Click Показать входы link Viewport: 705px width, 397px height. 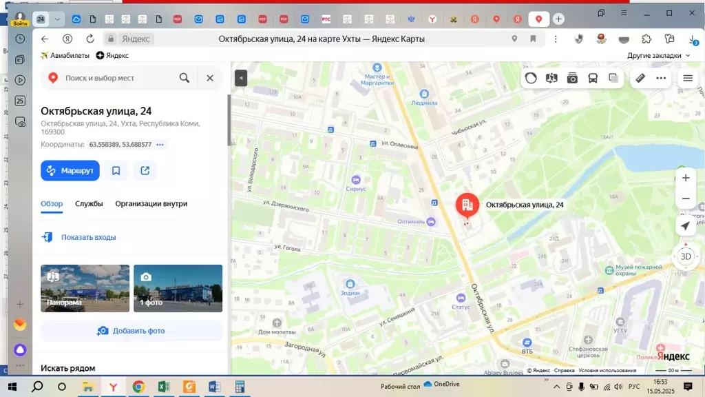(x=89, y=237)
